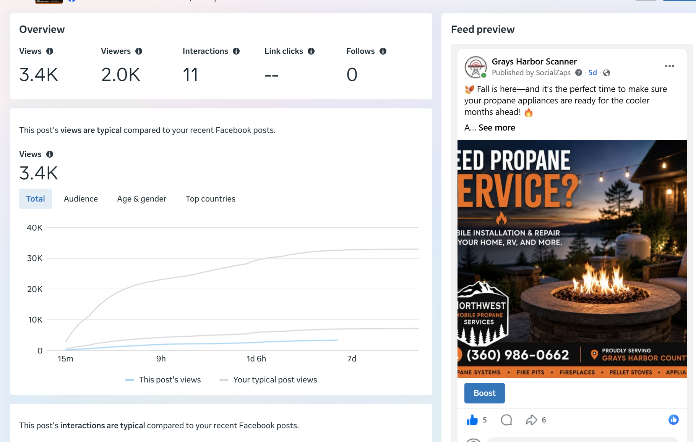Click the share arrow icon
This screenshot has height=442, width=696.
[531, 420]
